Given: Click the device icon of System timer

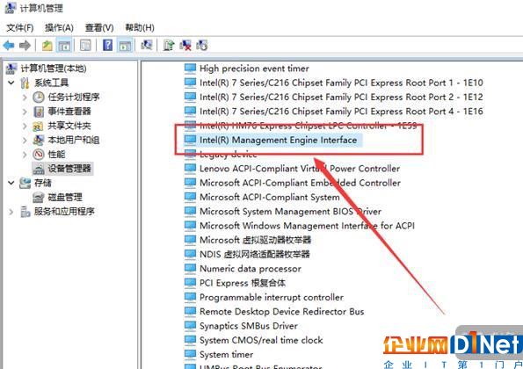Looking at the screenshot, I should click(190, 354).
